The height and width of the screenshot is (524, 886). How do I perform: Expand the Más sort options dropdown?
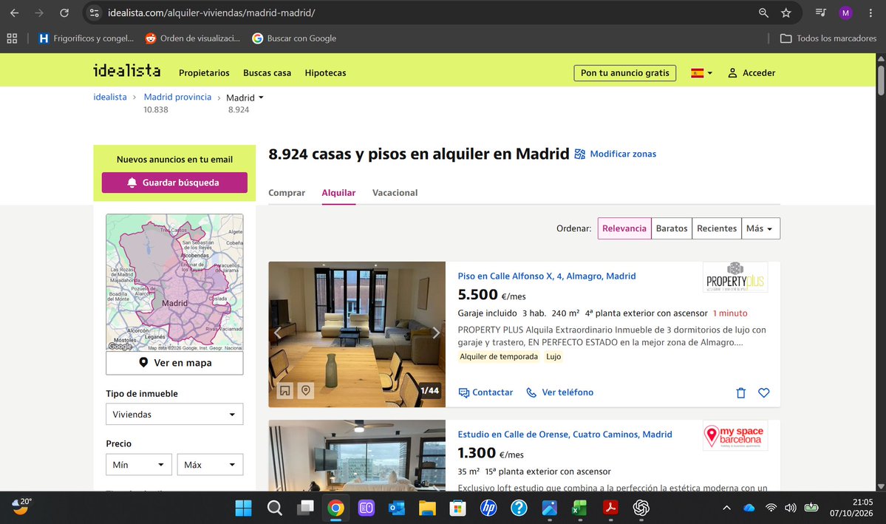[x=760, y=228]
